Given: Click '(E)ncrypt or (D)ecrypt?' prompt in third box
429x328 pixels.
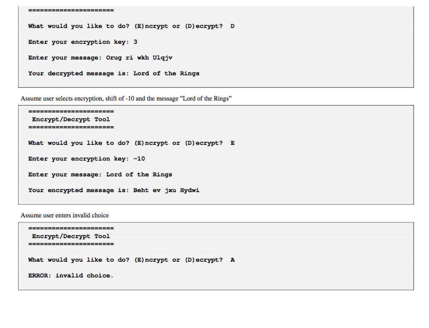Looking at the screenshot, I should pyautogui.click(x=178, y=260).
